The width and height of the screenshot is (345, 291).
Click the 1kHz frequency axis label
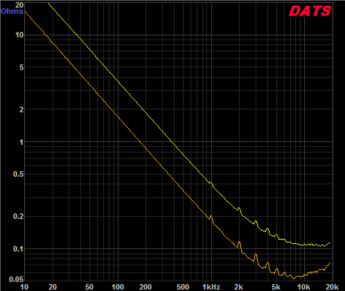pyautogui.click(x=211, y=287)
